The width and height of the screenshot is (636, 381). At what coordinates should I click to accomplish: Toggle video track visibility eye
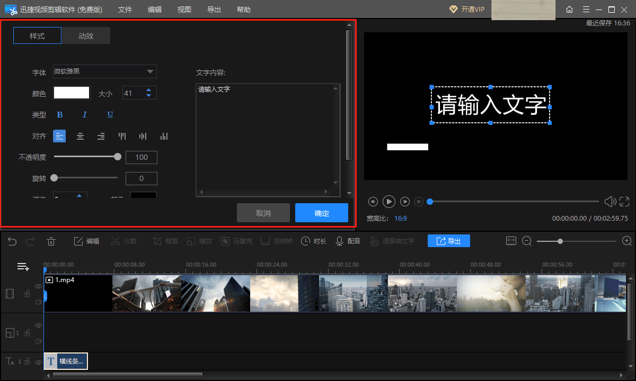coord(38,286)
